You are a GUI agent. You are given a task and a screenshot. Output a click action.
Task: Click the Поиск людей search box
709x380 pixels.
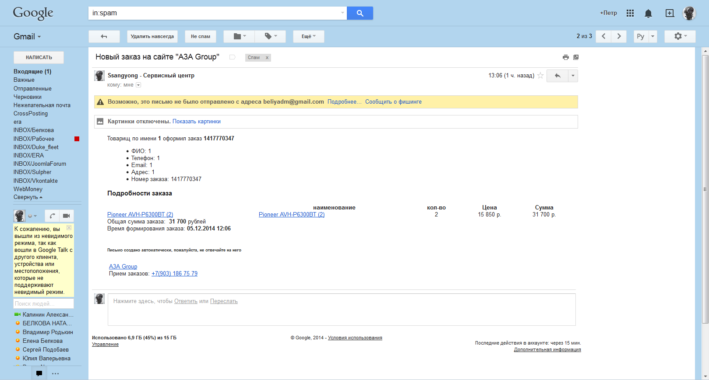point(43,303)
